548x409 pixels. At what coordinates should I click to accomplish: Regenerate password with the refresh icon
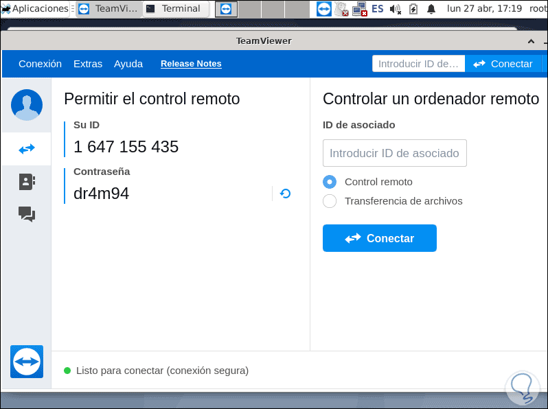[285, 194]
